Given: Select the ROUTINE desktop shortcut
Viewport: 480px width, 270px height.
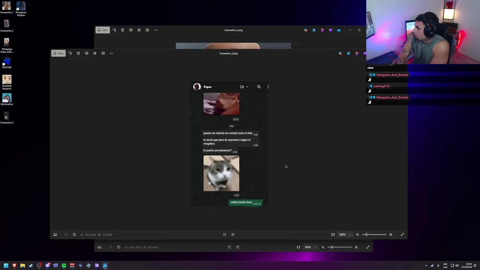Looking at the screenshot, I should [7, 63].
